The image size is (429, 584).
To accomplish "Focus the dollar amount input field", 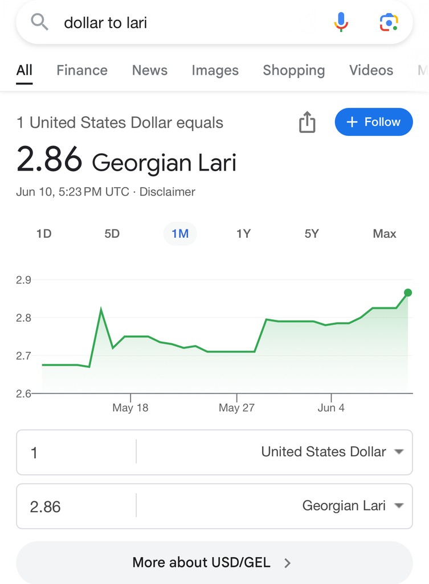I will click(x=76, y=452).
